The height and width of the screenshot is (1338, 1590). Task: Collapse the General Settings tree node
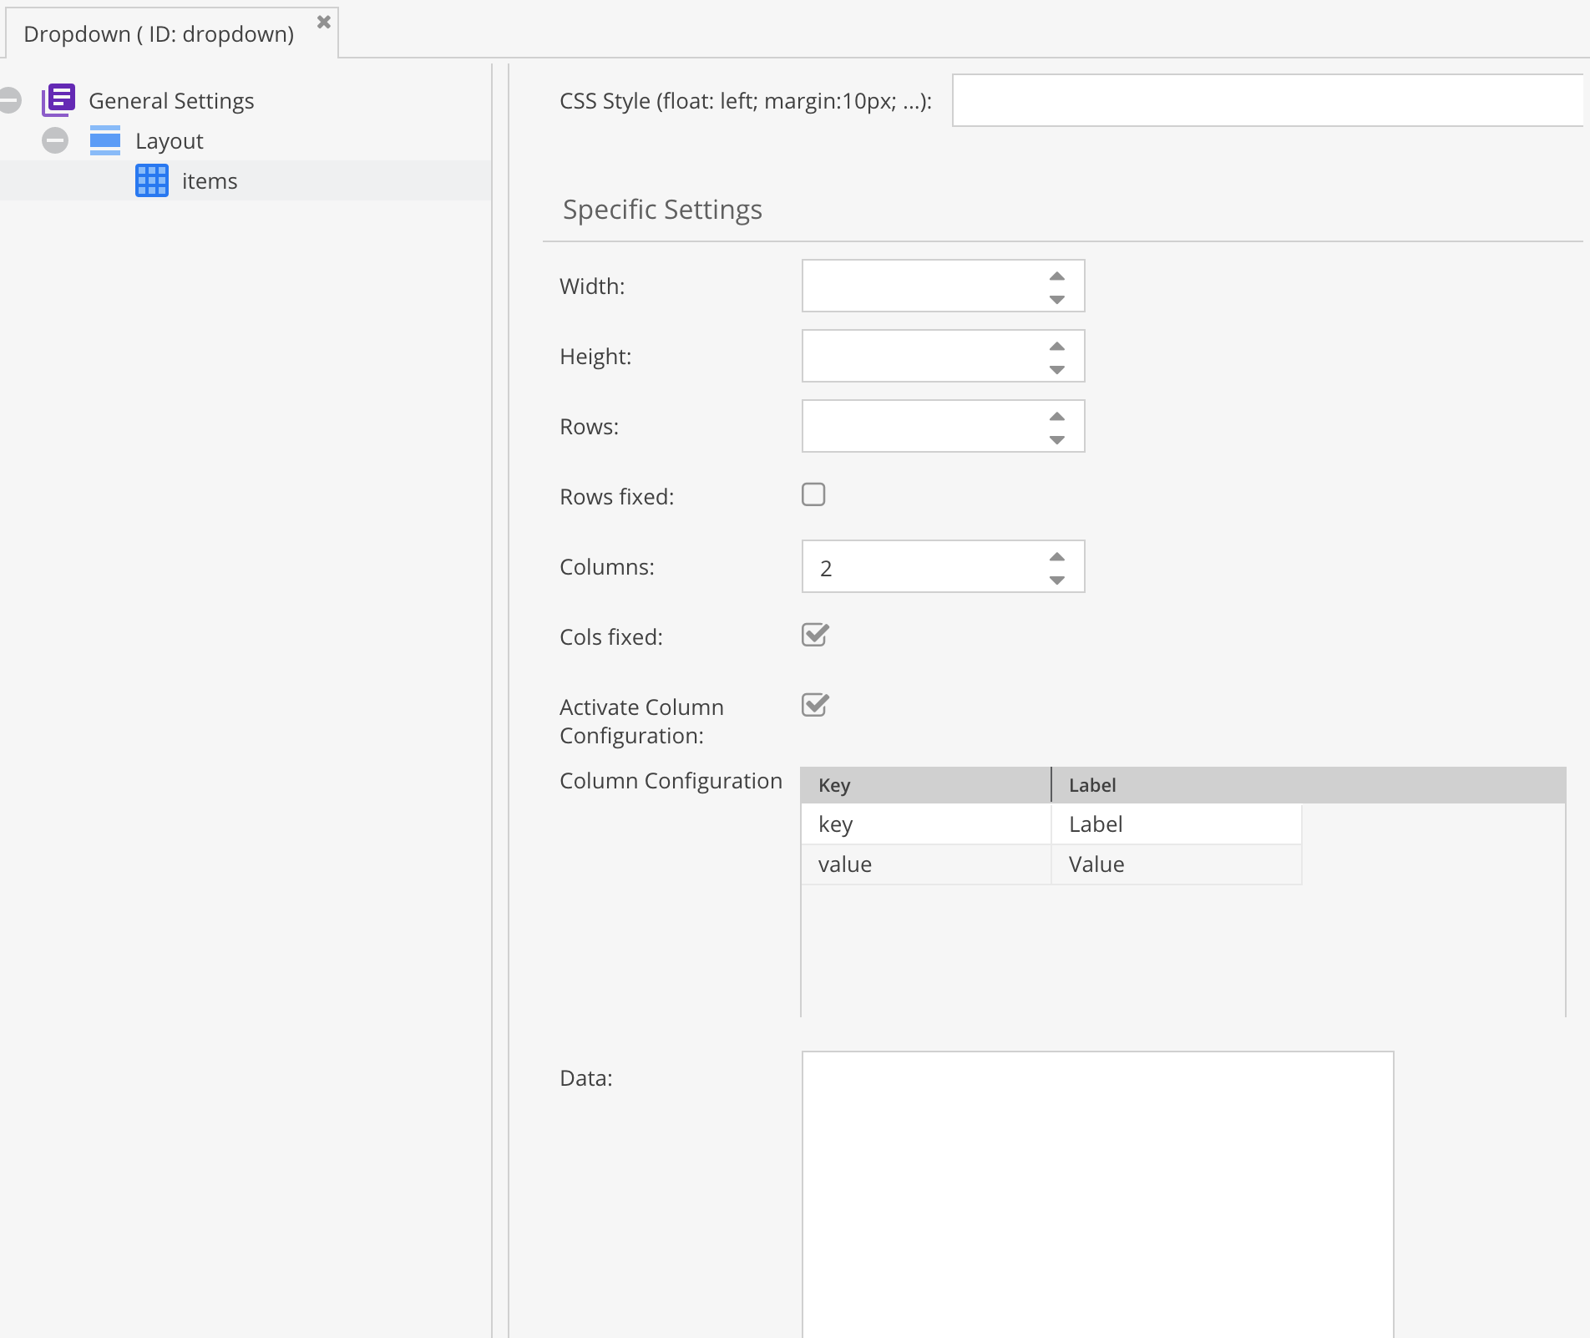click(x=11, y=100)
